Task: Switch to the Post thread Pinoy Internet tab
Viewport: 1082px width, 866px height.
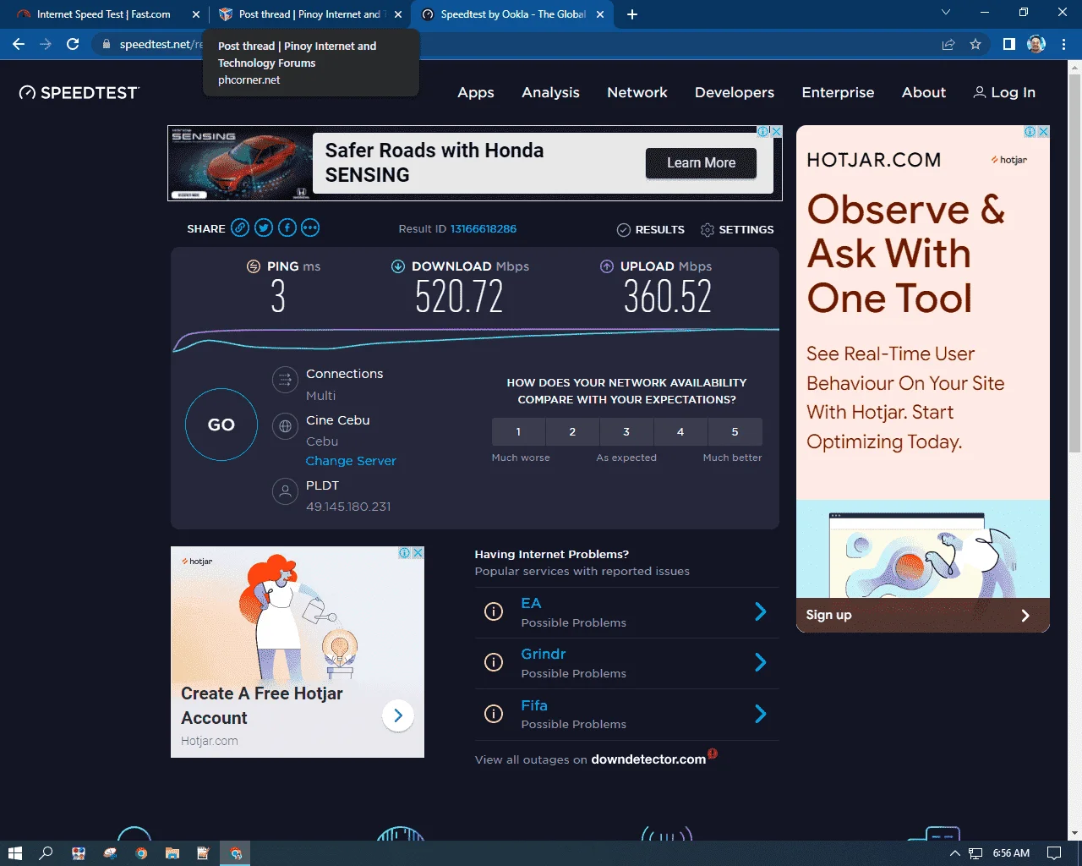Action: [309, 14]
